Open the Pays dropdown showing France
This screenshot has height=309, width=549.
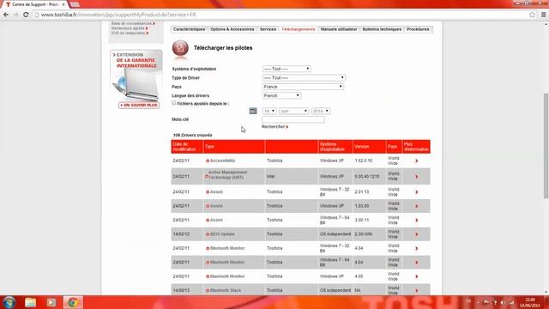point(303,87)
